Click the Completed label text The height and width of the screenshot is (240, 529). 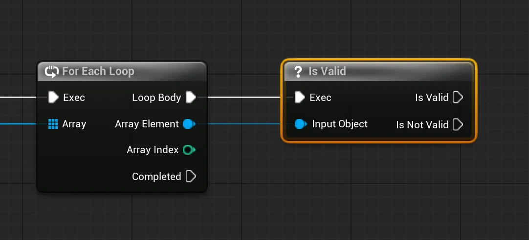(x=156, y=177)
